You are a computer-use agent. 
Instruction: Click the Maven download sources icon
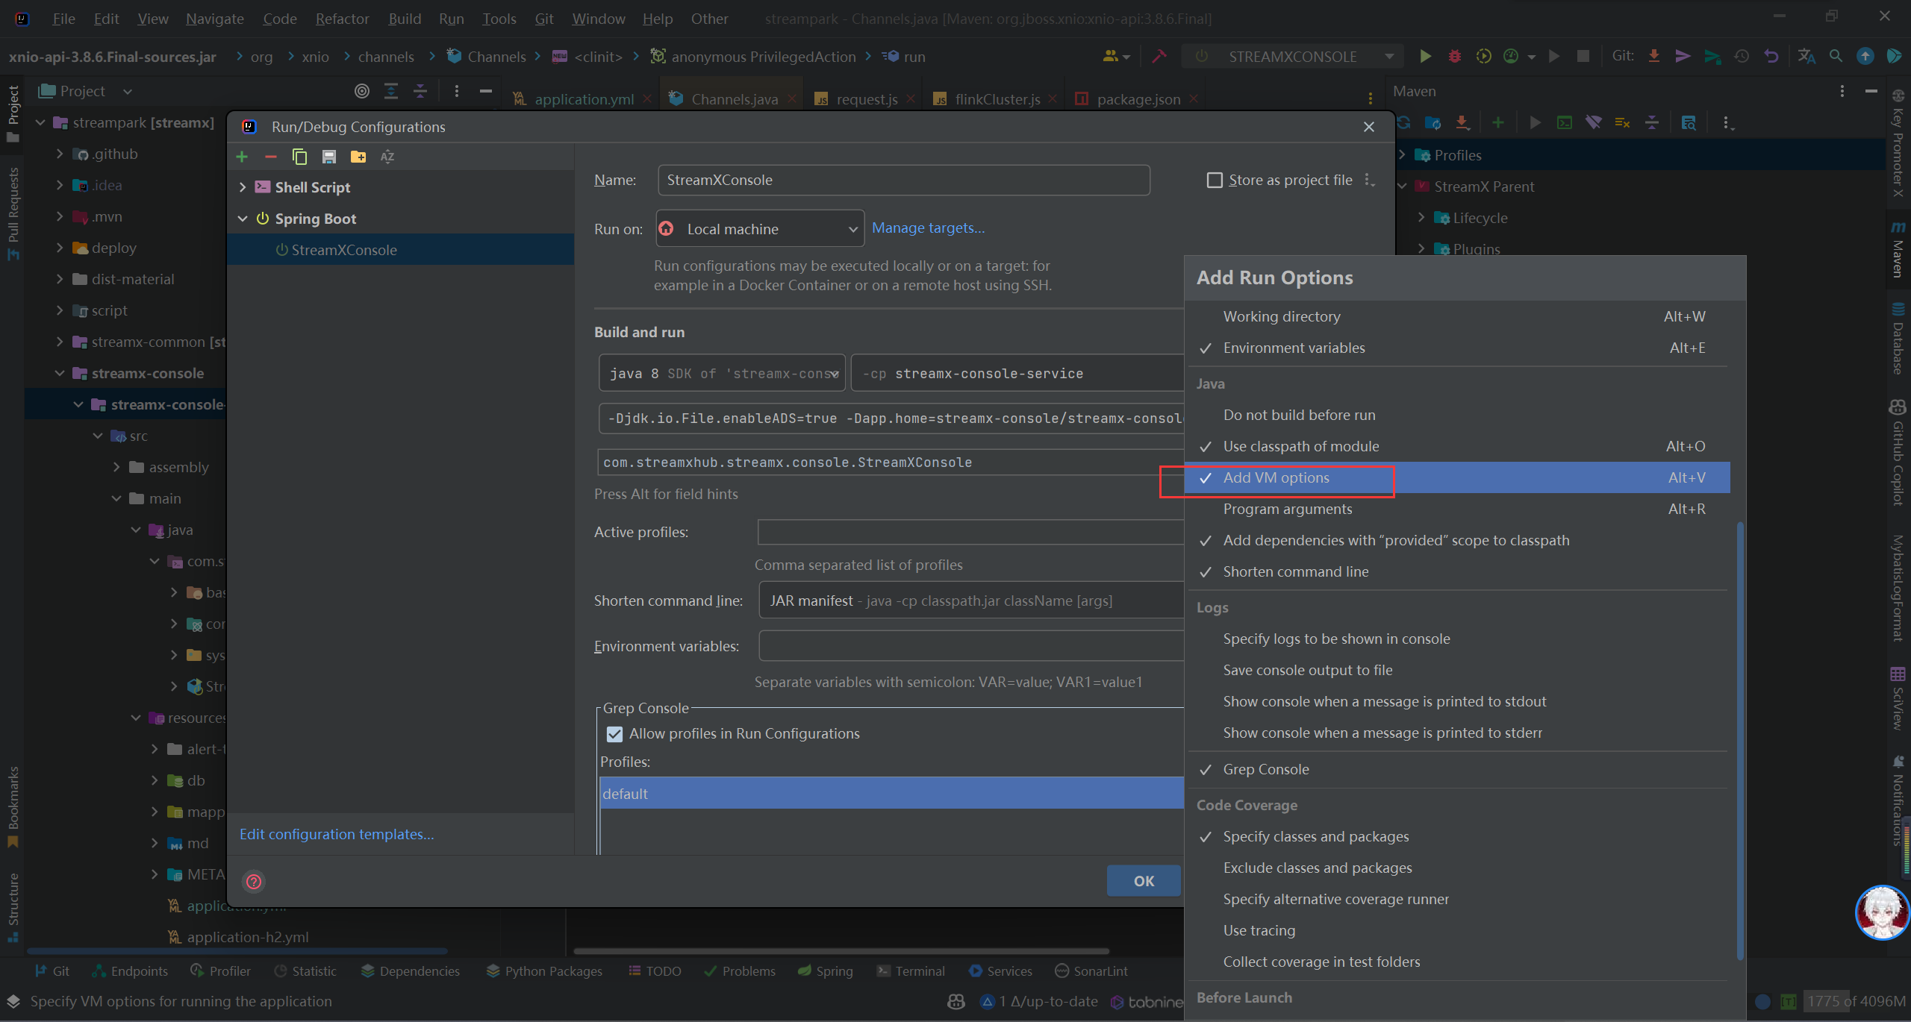[1462, 123]
